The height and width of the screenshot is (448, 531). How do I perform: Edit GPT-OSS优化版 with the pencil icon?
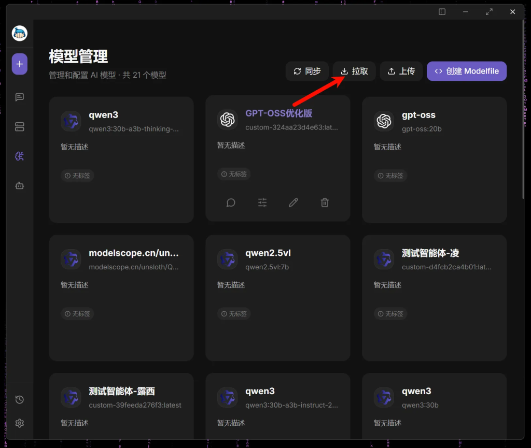point(294,203)
